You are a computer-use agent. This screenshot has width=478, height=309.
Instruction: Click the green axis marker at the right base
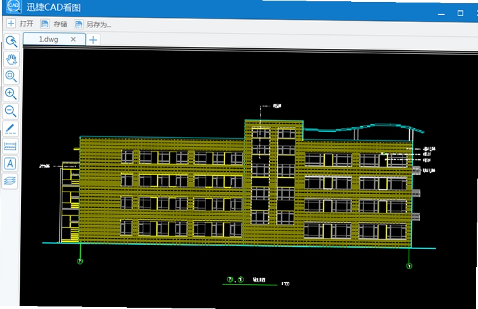(x=409, y=266)
